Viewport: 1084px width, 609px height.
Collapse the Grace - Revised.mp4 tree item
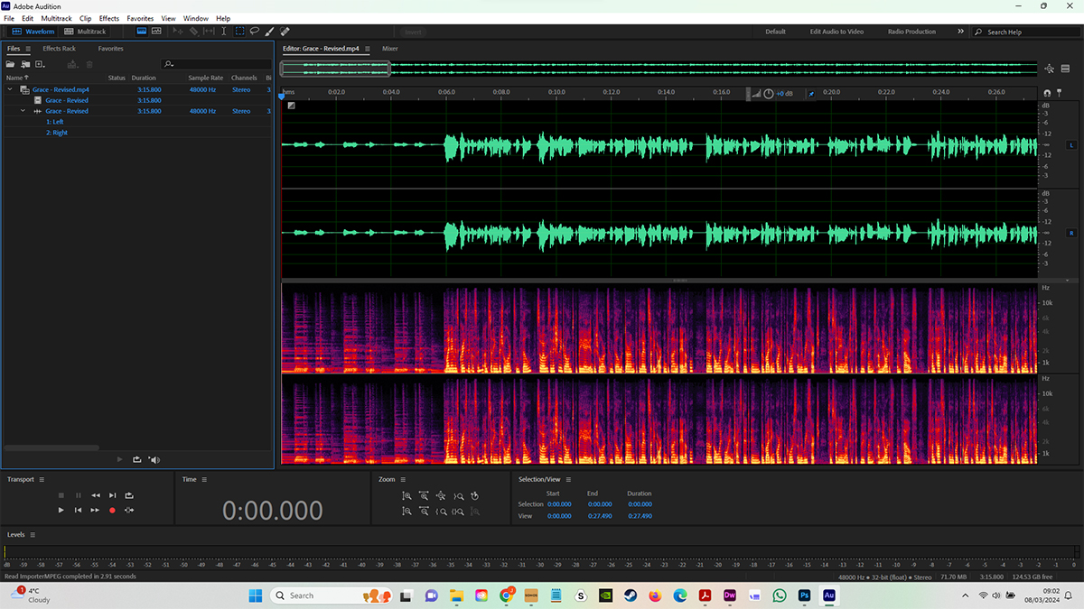pyautogui.click(x=10, y=89)
